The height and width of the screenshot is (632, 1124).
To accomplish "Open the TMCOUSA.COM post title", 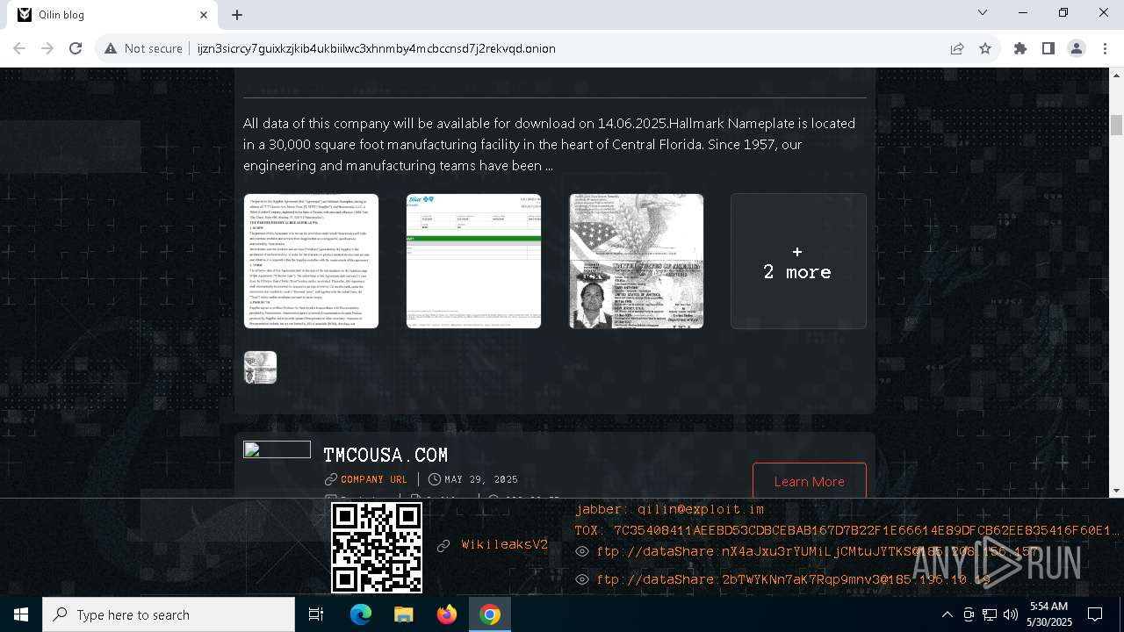I will pos(385,455).
